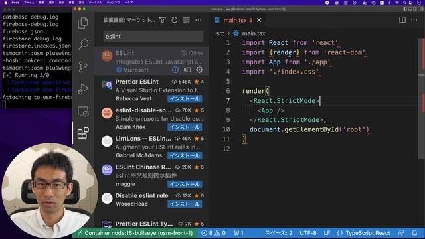The image size is (425, 239).
Task: Open notifications bell in status bar
Action: point(414,233)
